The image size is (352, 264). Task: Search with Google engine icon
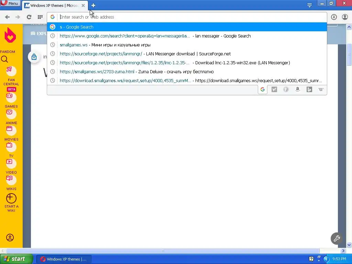(x=262, y=90)
